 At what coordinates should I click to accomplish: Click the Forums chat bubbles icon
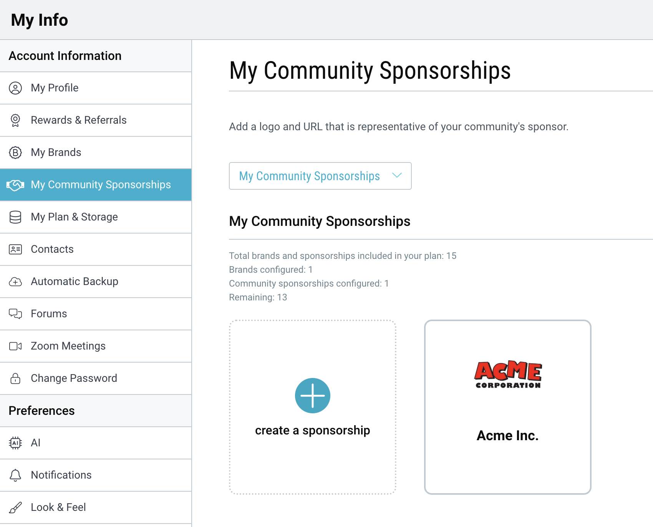tap(15, 314)
